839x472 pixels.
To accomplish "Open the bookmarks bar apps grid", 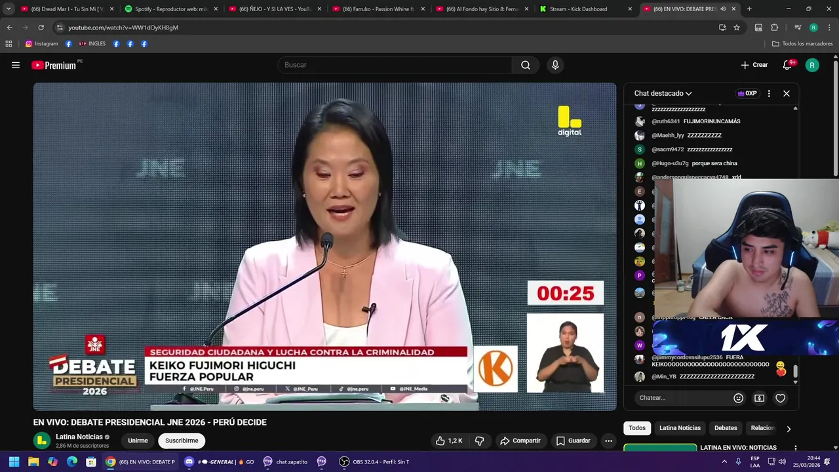I will tap(9, 44).
